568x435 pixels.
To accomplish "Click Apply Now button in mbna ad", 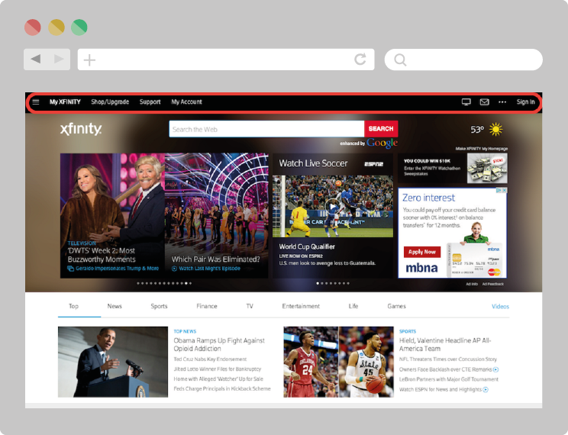I will coord(422,252).
